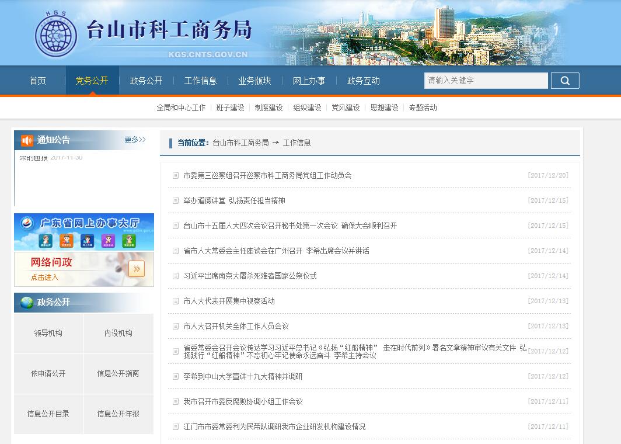Click the document icon before 市人大代表开展集中视察活动
621x444 pixels.
pos(176,301)
